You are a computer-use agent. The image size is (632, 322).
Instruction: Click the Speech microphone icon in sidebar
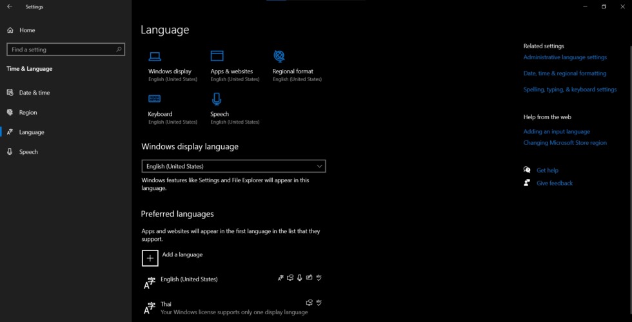10,152
